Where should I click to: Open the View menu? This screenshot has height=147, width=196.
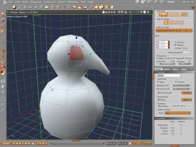[x=25, y=2]
